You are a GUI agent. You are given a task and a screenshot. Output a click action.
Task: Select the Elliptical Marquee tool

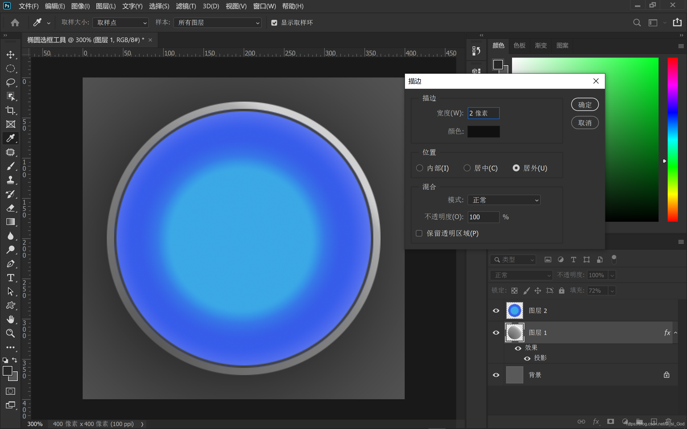pyautogui.click(x=10, y=69)
